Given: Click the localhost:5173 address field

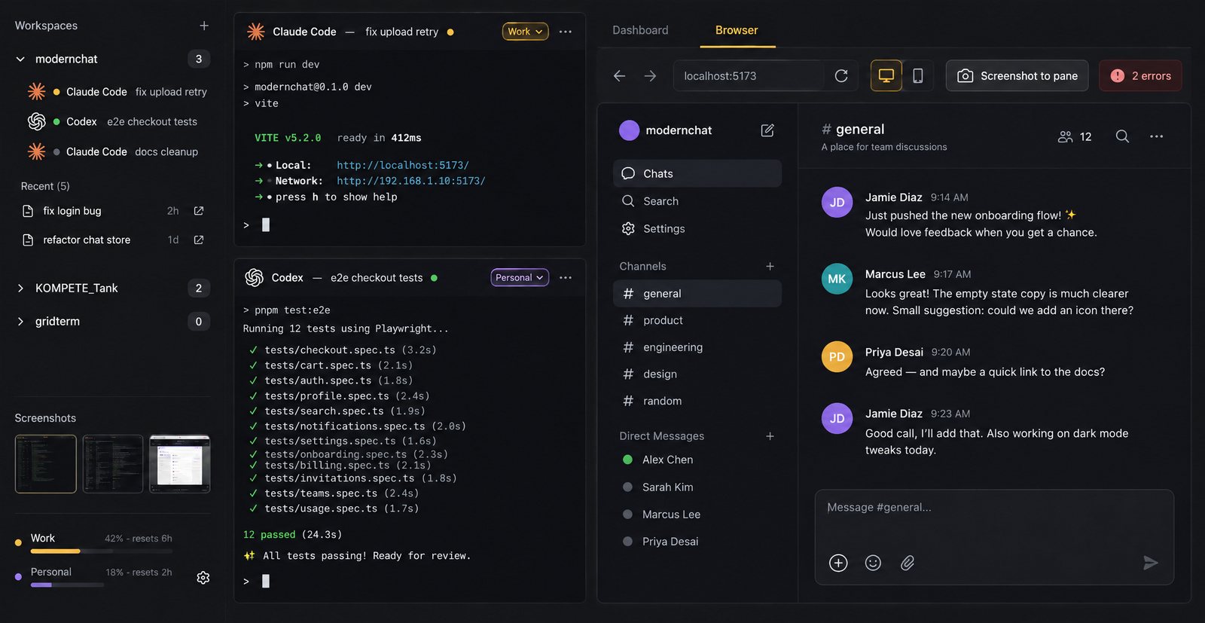Looking at the screenshot, I should (749, 76).
